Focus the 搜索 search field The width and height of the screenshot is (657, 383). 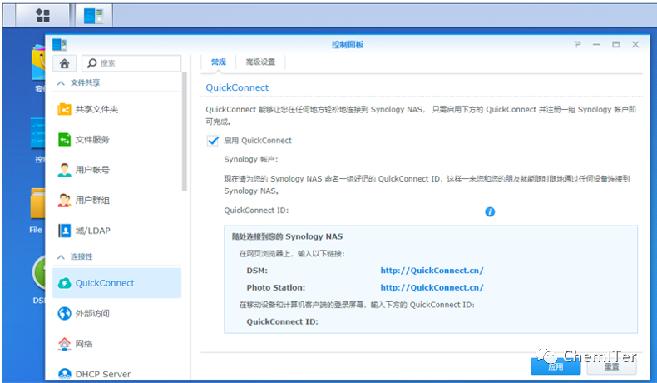coord(131,63)
